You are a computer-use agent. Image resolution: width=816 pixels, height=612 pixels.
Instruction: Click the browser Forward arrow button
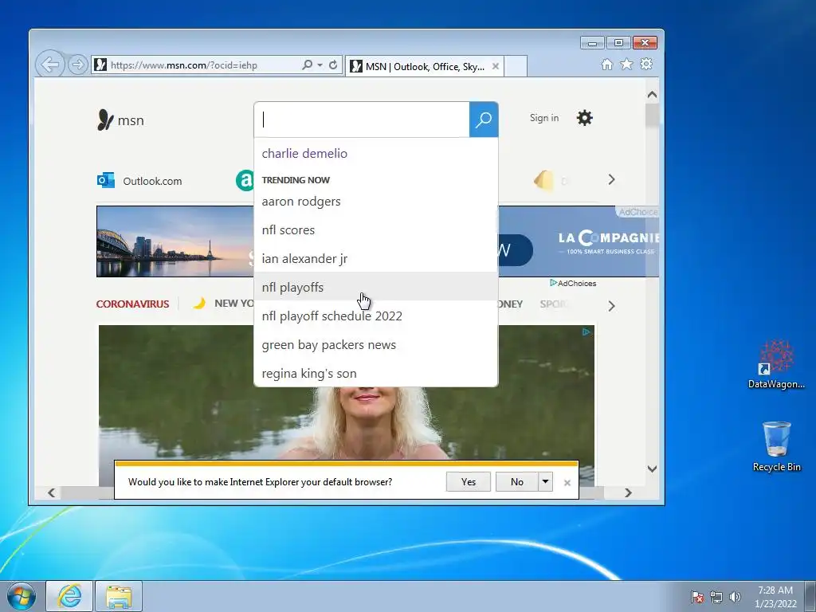click(77, 65)
